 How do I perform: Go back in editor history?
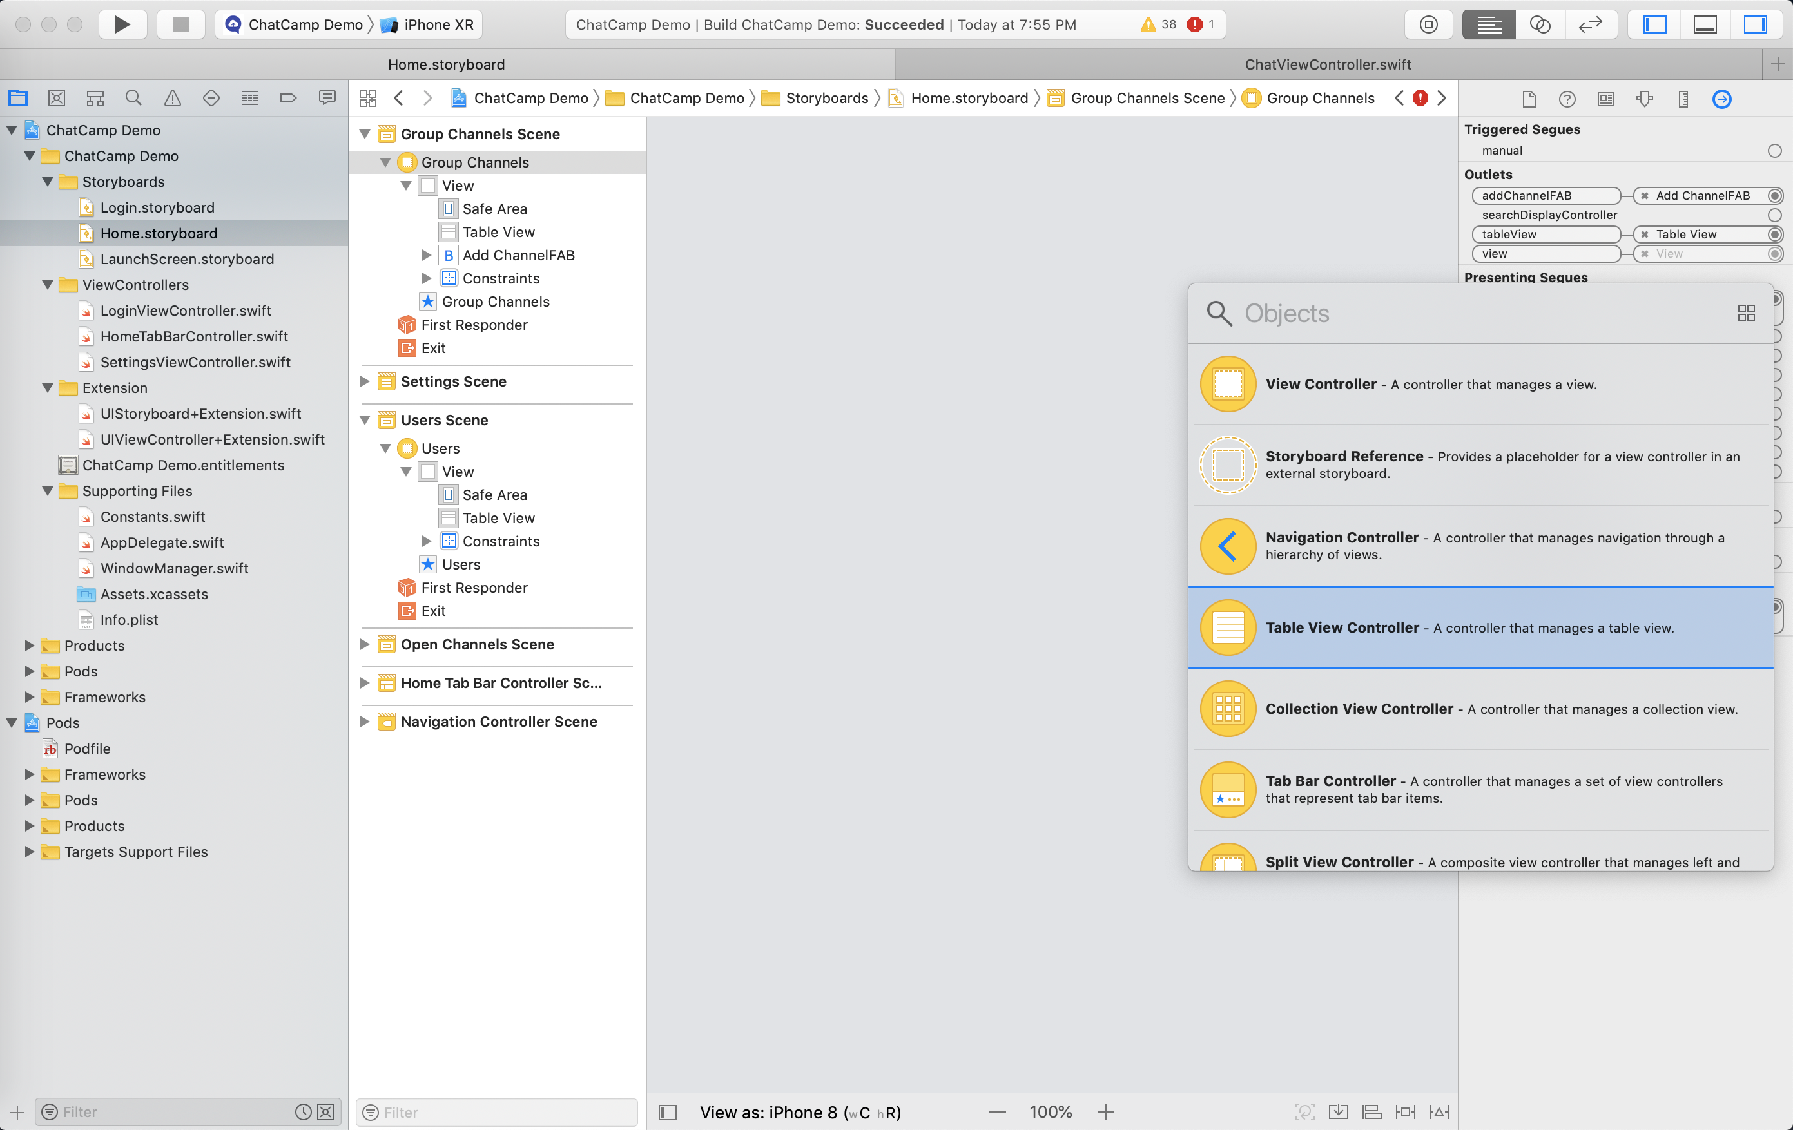click(399, 99)
